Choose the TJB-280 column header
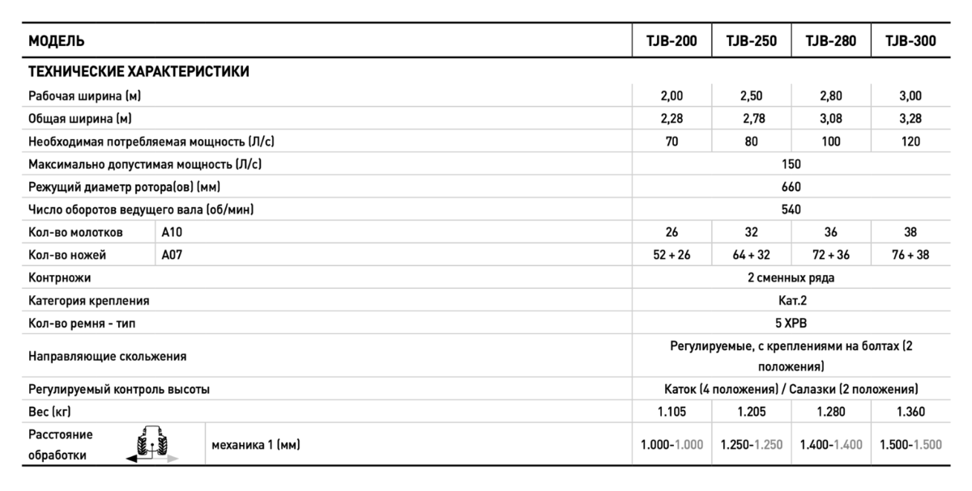The width and height of the screenshot is (972, 491). 830,40
